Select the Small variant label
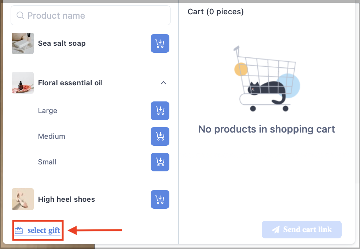This screenshot has height=249, width=360. [47, 162]
